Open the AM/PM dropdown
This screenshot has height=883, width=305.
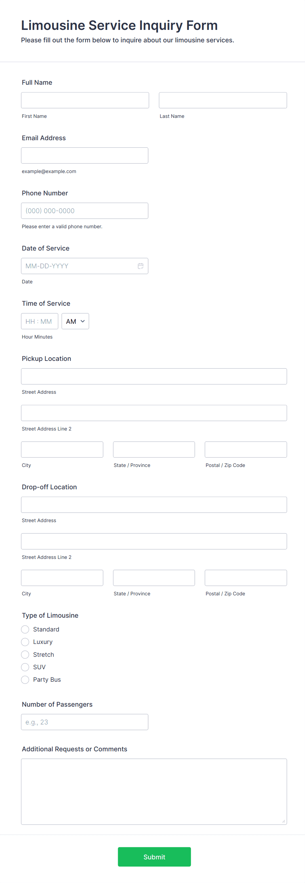pos(75,321)
